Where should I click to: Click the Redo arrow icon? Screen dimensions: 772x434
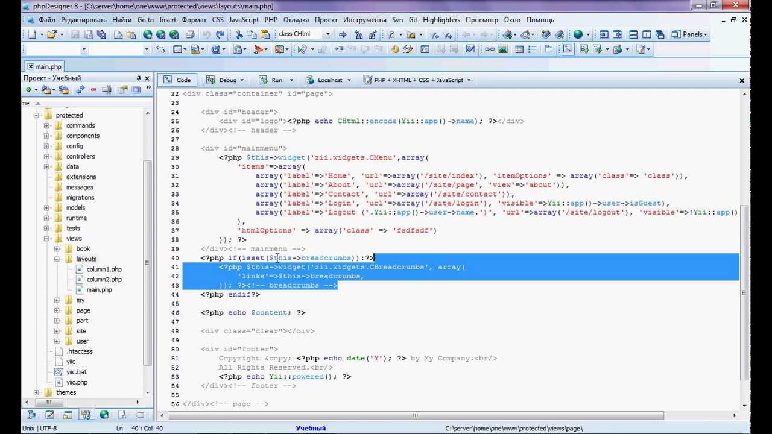point(220,34)
